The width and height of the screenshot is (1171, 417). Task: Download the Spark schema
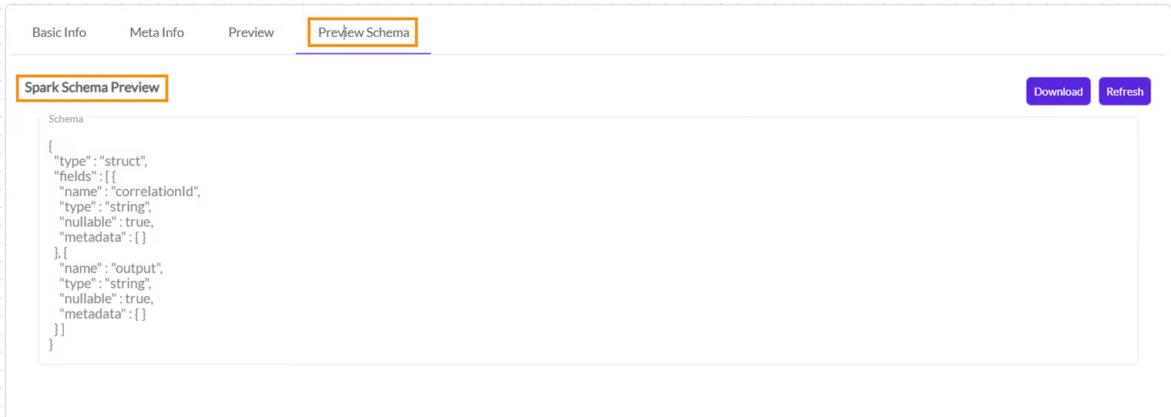(x=1058, y=92)
